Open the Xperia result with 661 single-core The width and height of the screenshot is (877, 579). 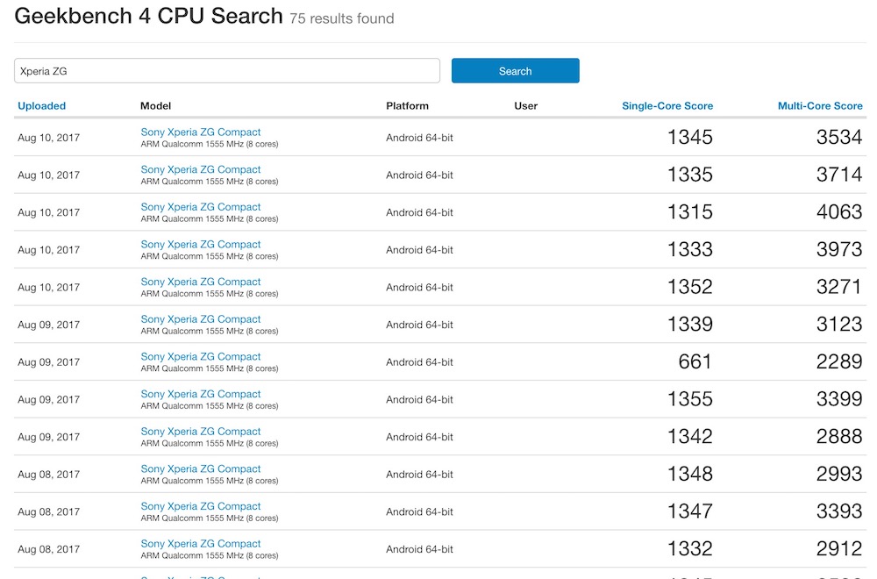pyautogui.click(x=201, y=357)
